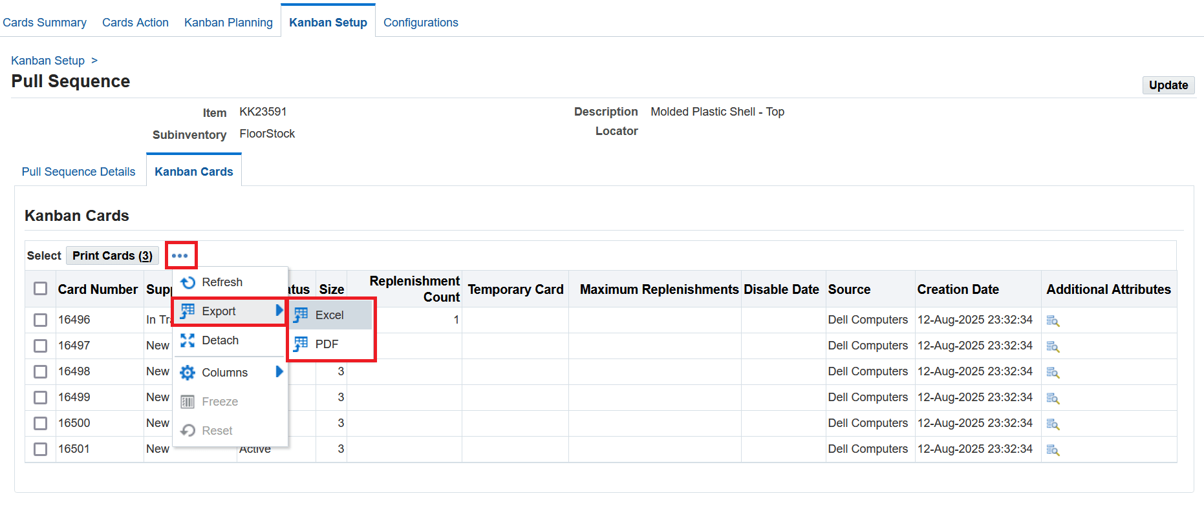Follow the Kanban Setup breadcrumb link
1204x509 pixels.
(48, 61)
